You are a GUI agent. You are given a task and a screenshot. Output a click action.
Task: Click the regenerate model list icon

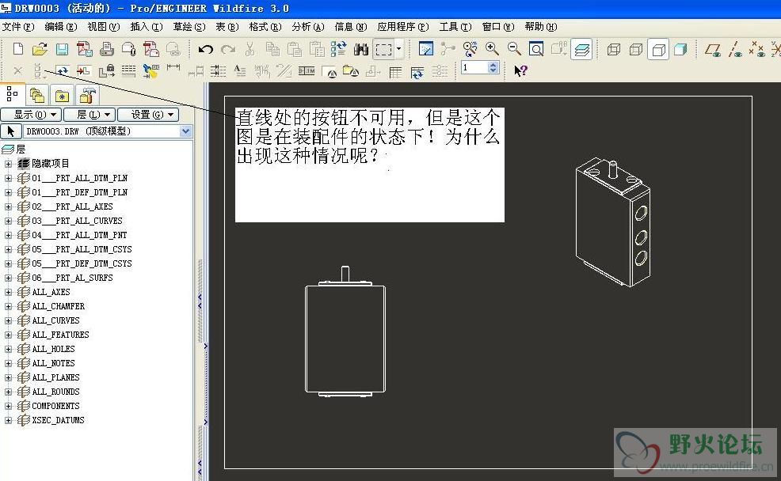338,49
